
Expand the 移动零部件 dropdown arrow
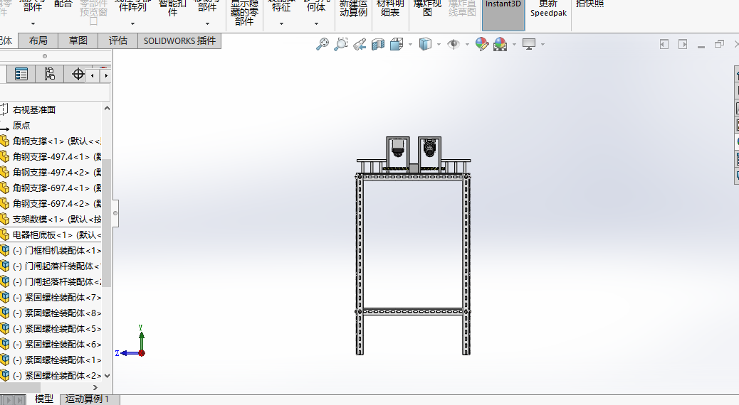207,23
